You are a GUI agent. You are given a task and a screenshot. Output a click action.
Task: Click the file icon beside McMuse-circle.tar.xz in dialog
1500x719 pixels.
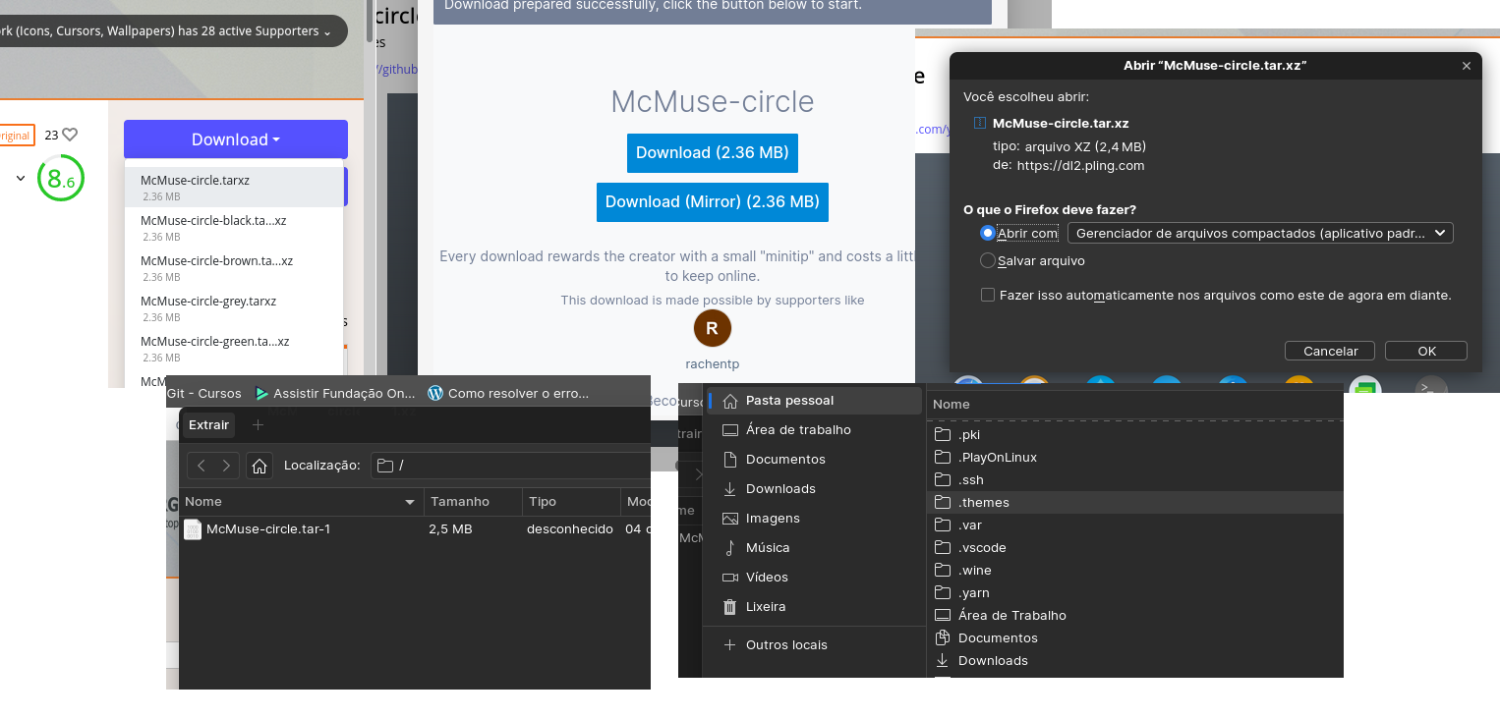pos(979,124)
